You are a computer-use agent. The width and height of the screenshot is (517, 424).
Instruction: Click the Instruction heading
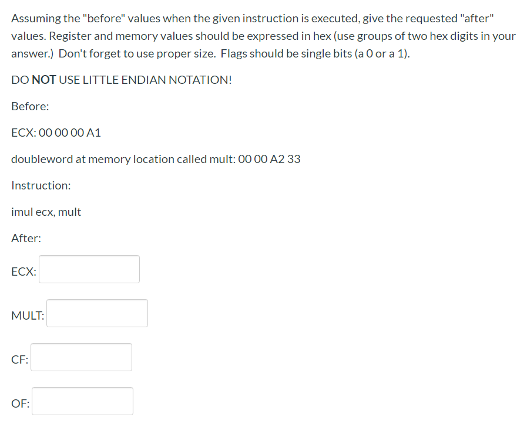(41, 185)
